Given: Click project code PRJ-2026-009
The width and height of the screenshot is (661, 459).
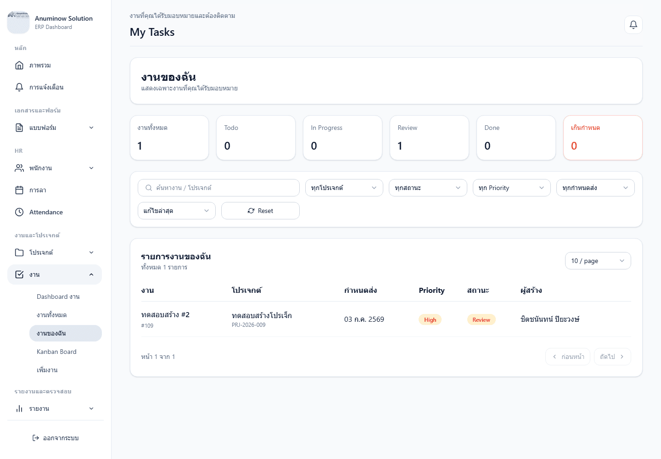Looking at the screenshot, I should click(248, 325).
